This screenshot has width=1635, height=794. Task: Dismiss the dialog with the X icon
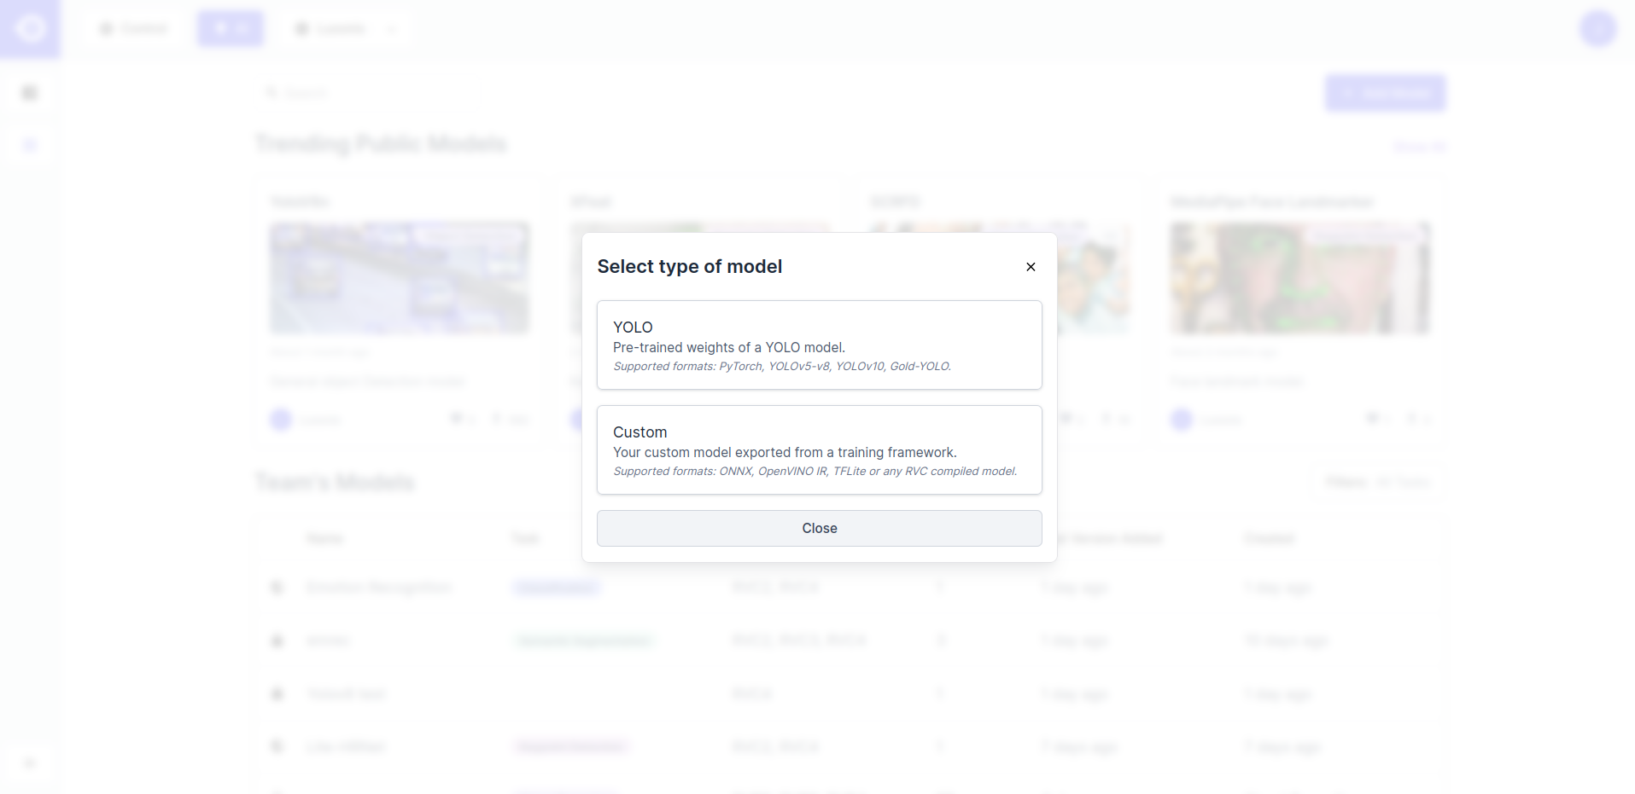1031,267
